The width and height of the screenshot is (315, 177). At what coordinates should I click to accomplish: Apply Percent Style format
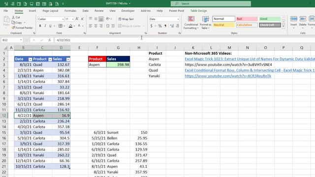click(x=160, y=26)
